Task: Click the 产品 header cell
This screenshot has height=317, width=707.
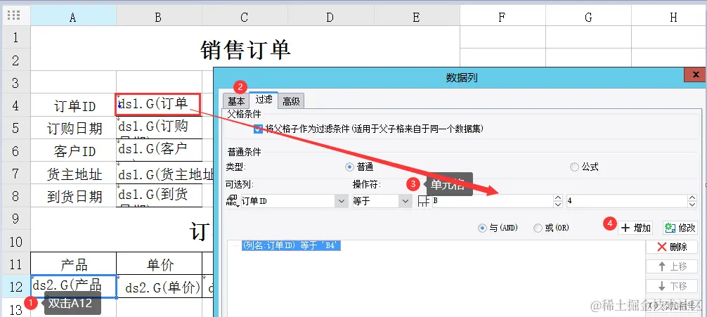Action: 74,264
